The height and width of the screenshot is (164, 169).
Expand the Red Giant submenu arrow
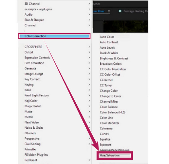pyautogui.click(x=89, y=160)
